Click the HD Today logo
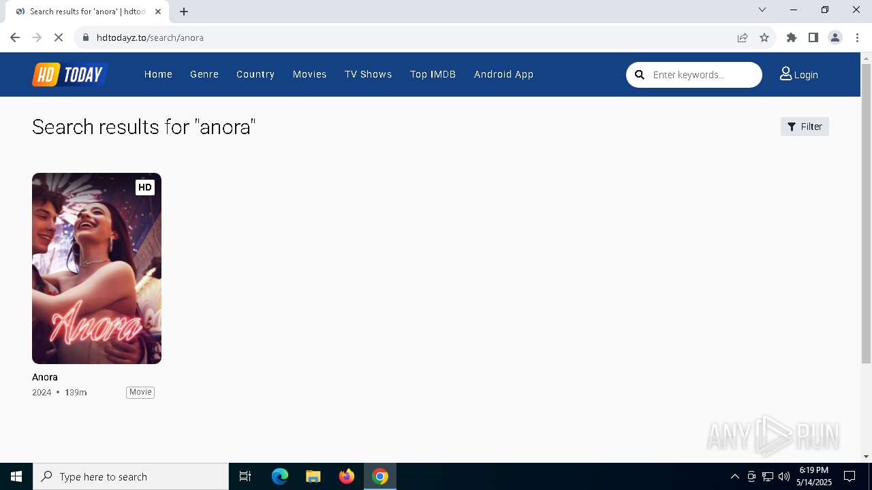Screen dimensions: 872x490 click(69, 74)
